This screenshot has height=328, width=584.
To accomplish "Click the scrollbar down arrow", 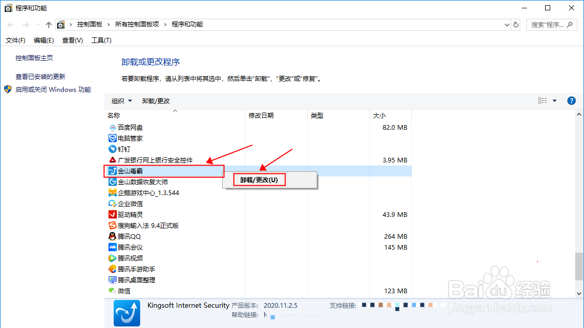I will 579,293.
